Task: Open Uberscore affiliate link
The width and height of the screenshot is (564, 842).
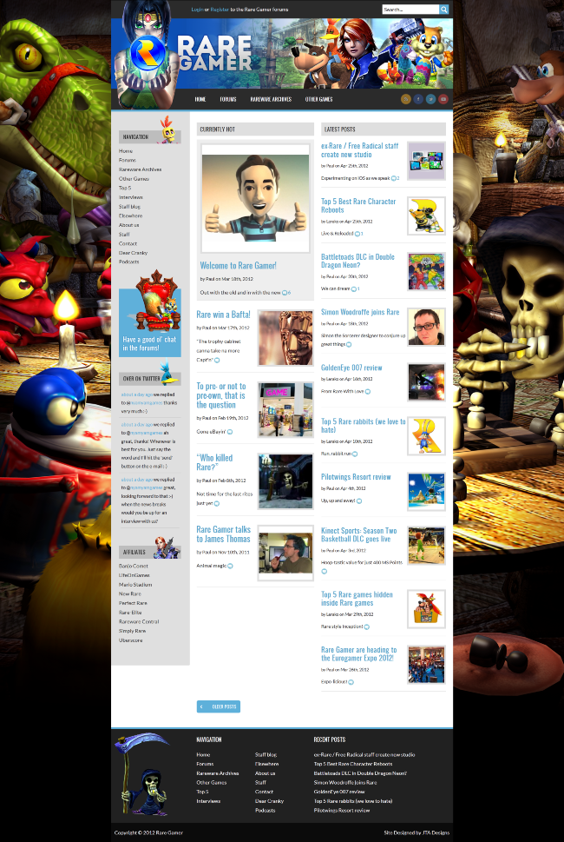Action: [x=130, y=640]
